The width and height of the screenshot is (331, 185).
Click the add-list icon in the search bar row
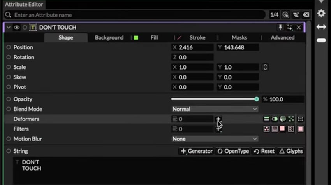tap(296, 15)
